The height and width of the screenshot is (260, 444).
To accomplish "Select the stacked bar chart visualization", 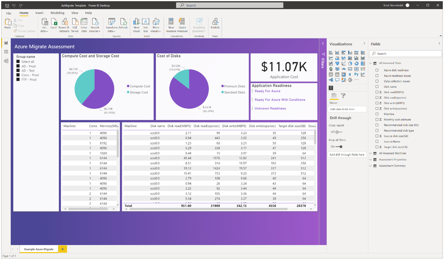I will coord(331,52).
